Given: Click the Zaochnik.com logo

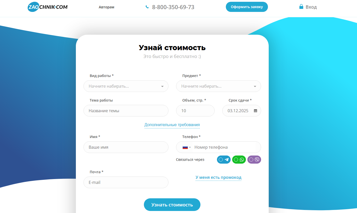Looking at the screenshot, I should pos(47,7).
